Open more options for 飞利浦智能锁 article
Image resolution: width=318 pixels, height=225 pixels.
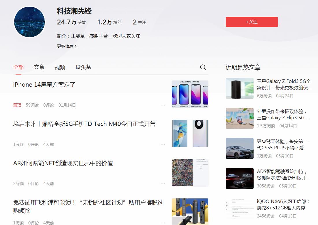tap(163, 223)
